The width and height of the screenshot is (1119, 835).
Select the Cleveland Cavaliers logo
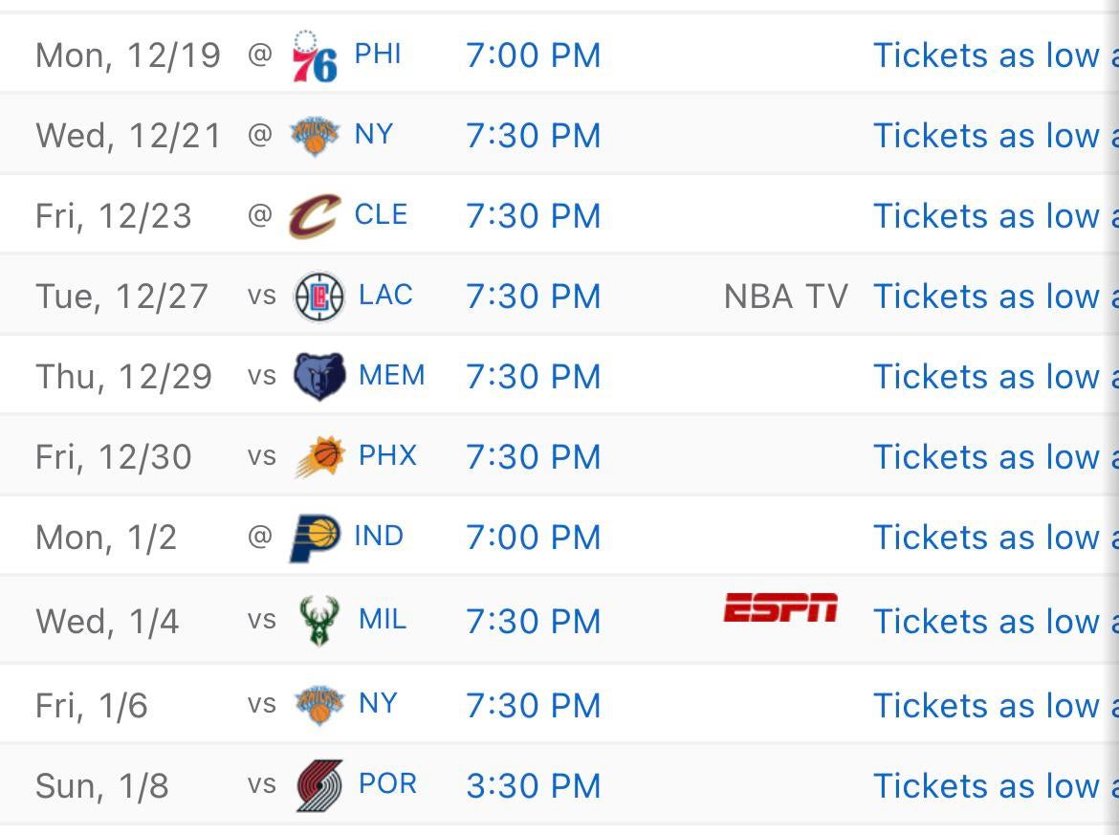(x=314, y=216)
